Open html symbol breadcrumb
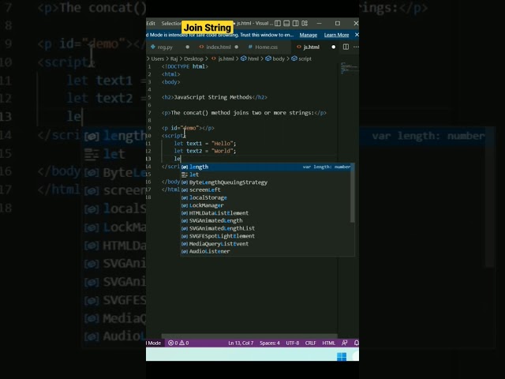Screen dimensions: 505x379 pyautogui.click(x=250, y=58)
